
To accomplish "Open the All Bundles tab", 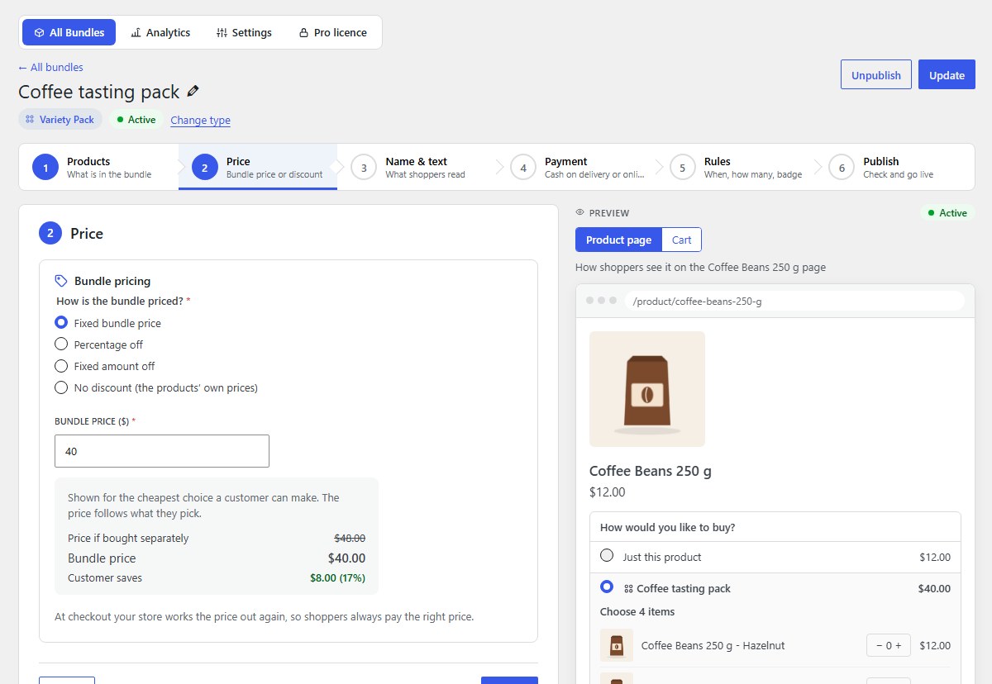I will [69, 32].
